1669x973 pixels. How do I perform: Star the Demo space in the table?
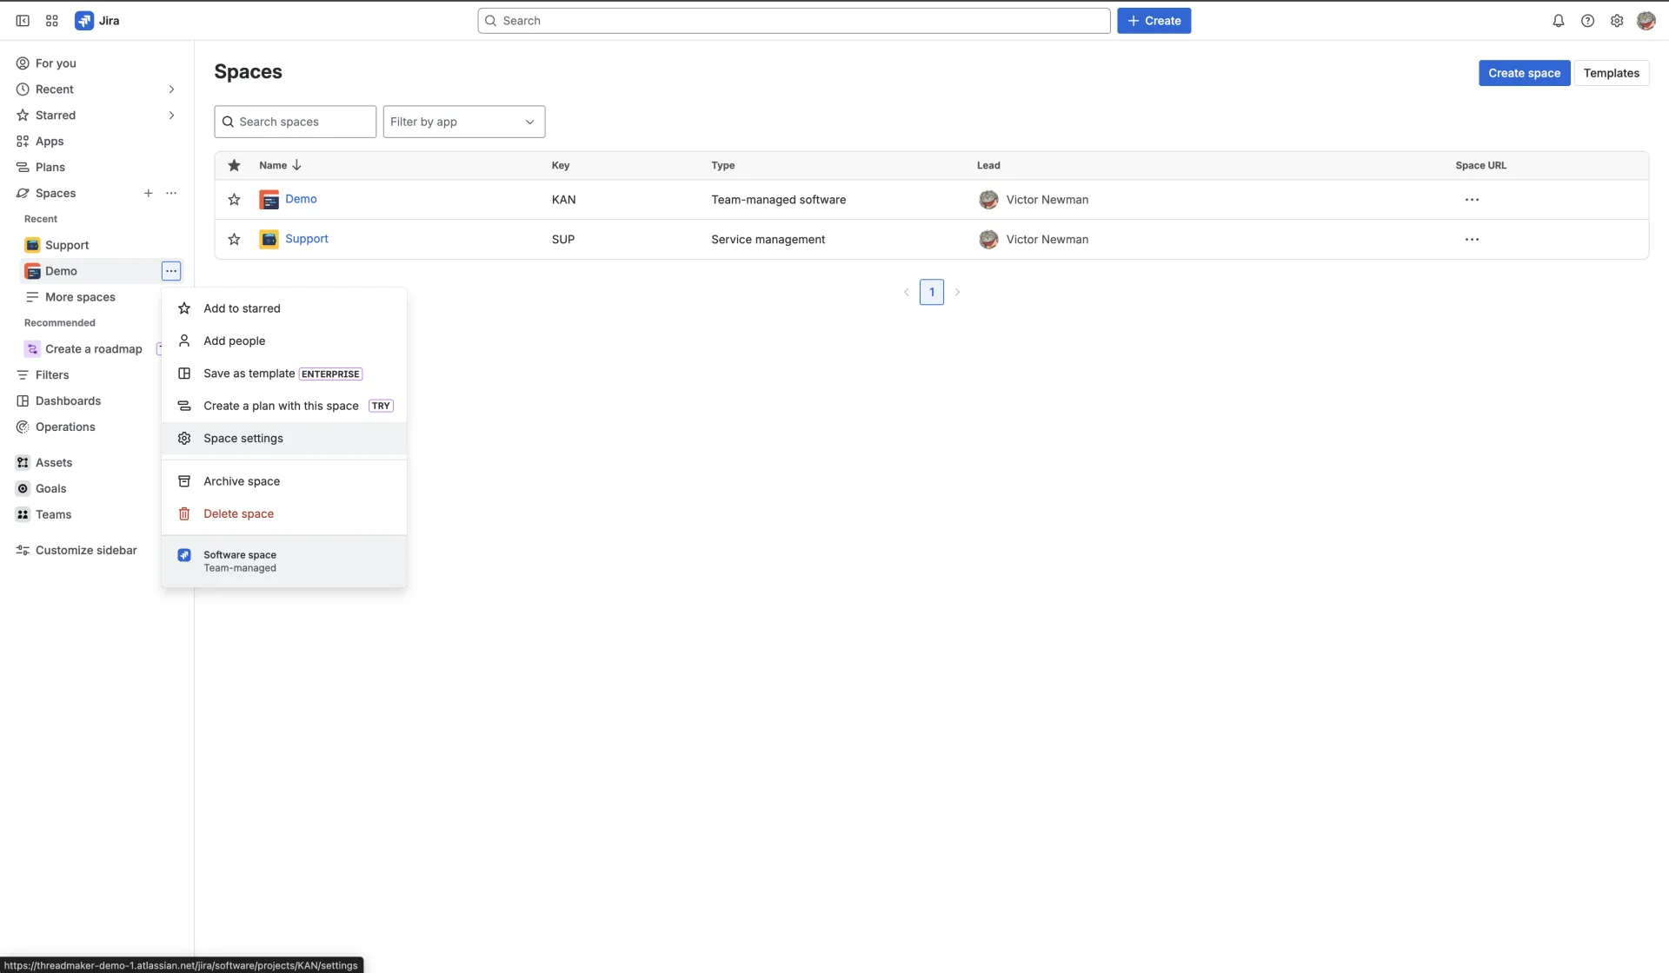coord(234,200)
